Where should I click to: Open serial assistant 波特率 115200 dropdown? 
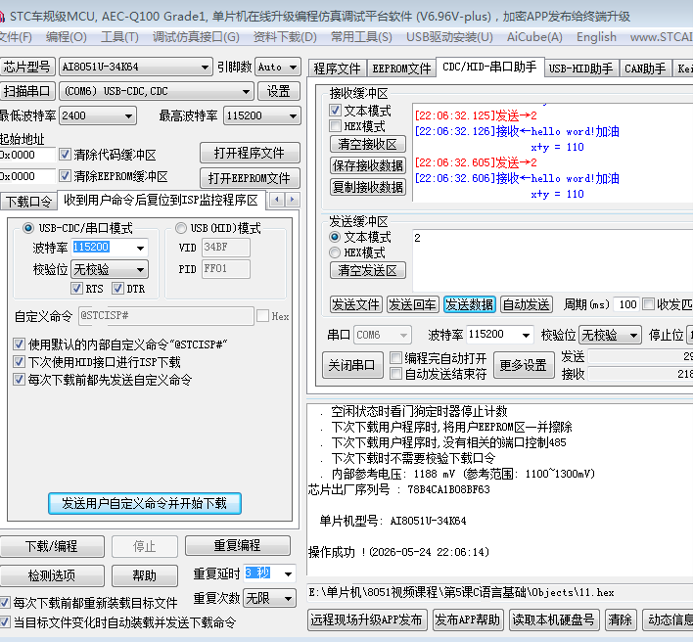click(500, 335)
